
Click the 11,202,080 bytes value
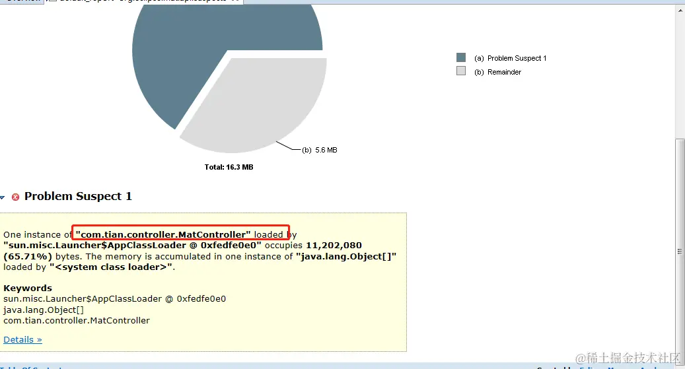pos(334,246)
